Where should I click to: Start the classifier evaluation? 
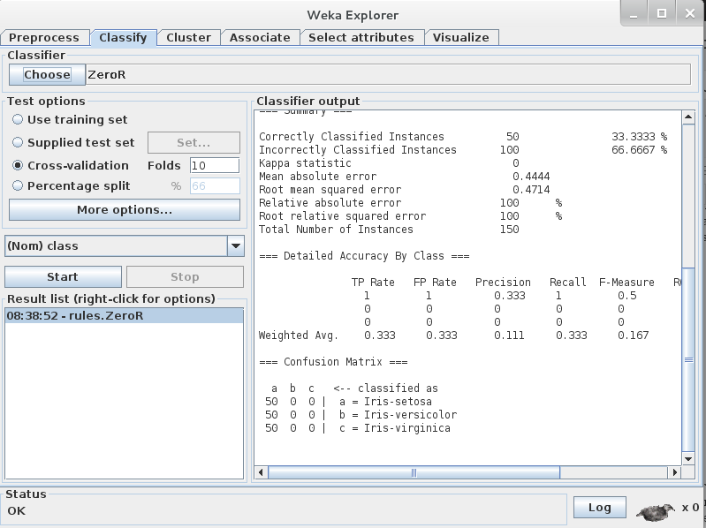(x=63, y=276)
